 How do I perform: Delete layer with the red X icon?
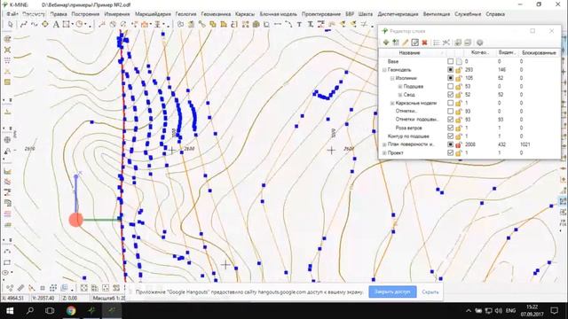coord(424,43)
